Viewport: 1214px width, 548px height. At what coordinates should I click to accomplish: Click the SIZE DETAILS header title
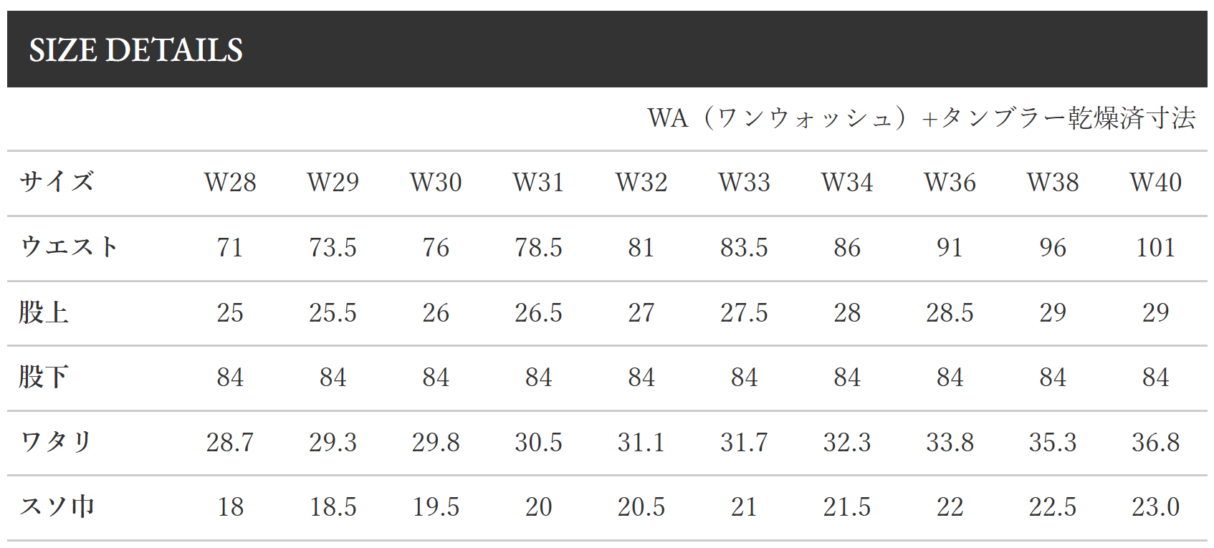(136, 50)
